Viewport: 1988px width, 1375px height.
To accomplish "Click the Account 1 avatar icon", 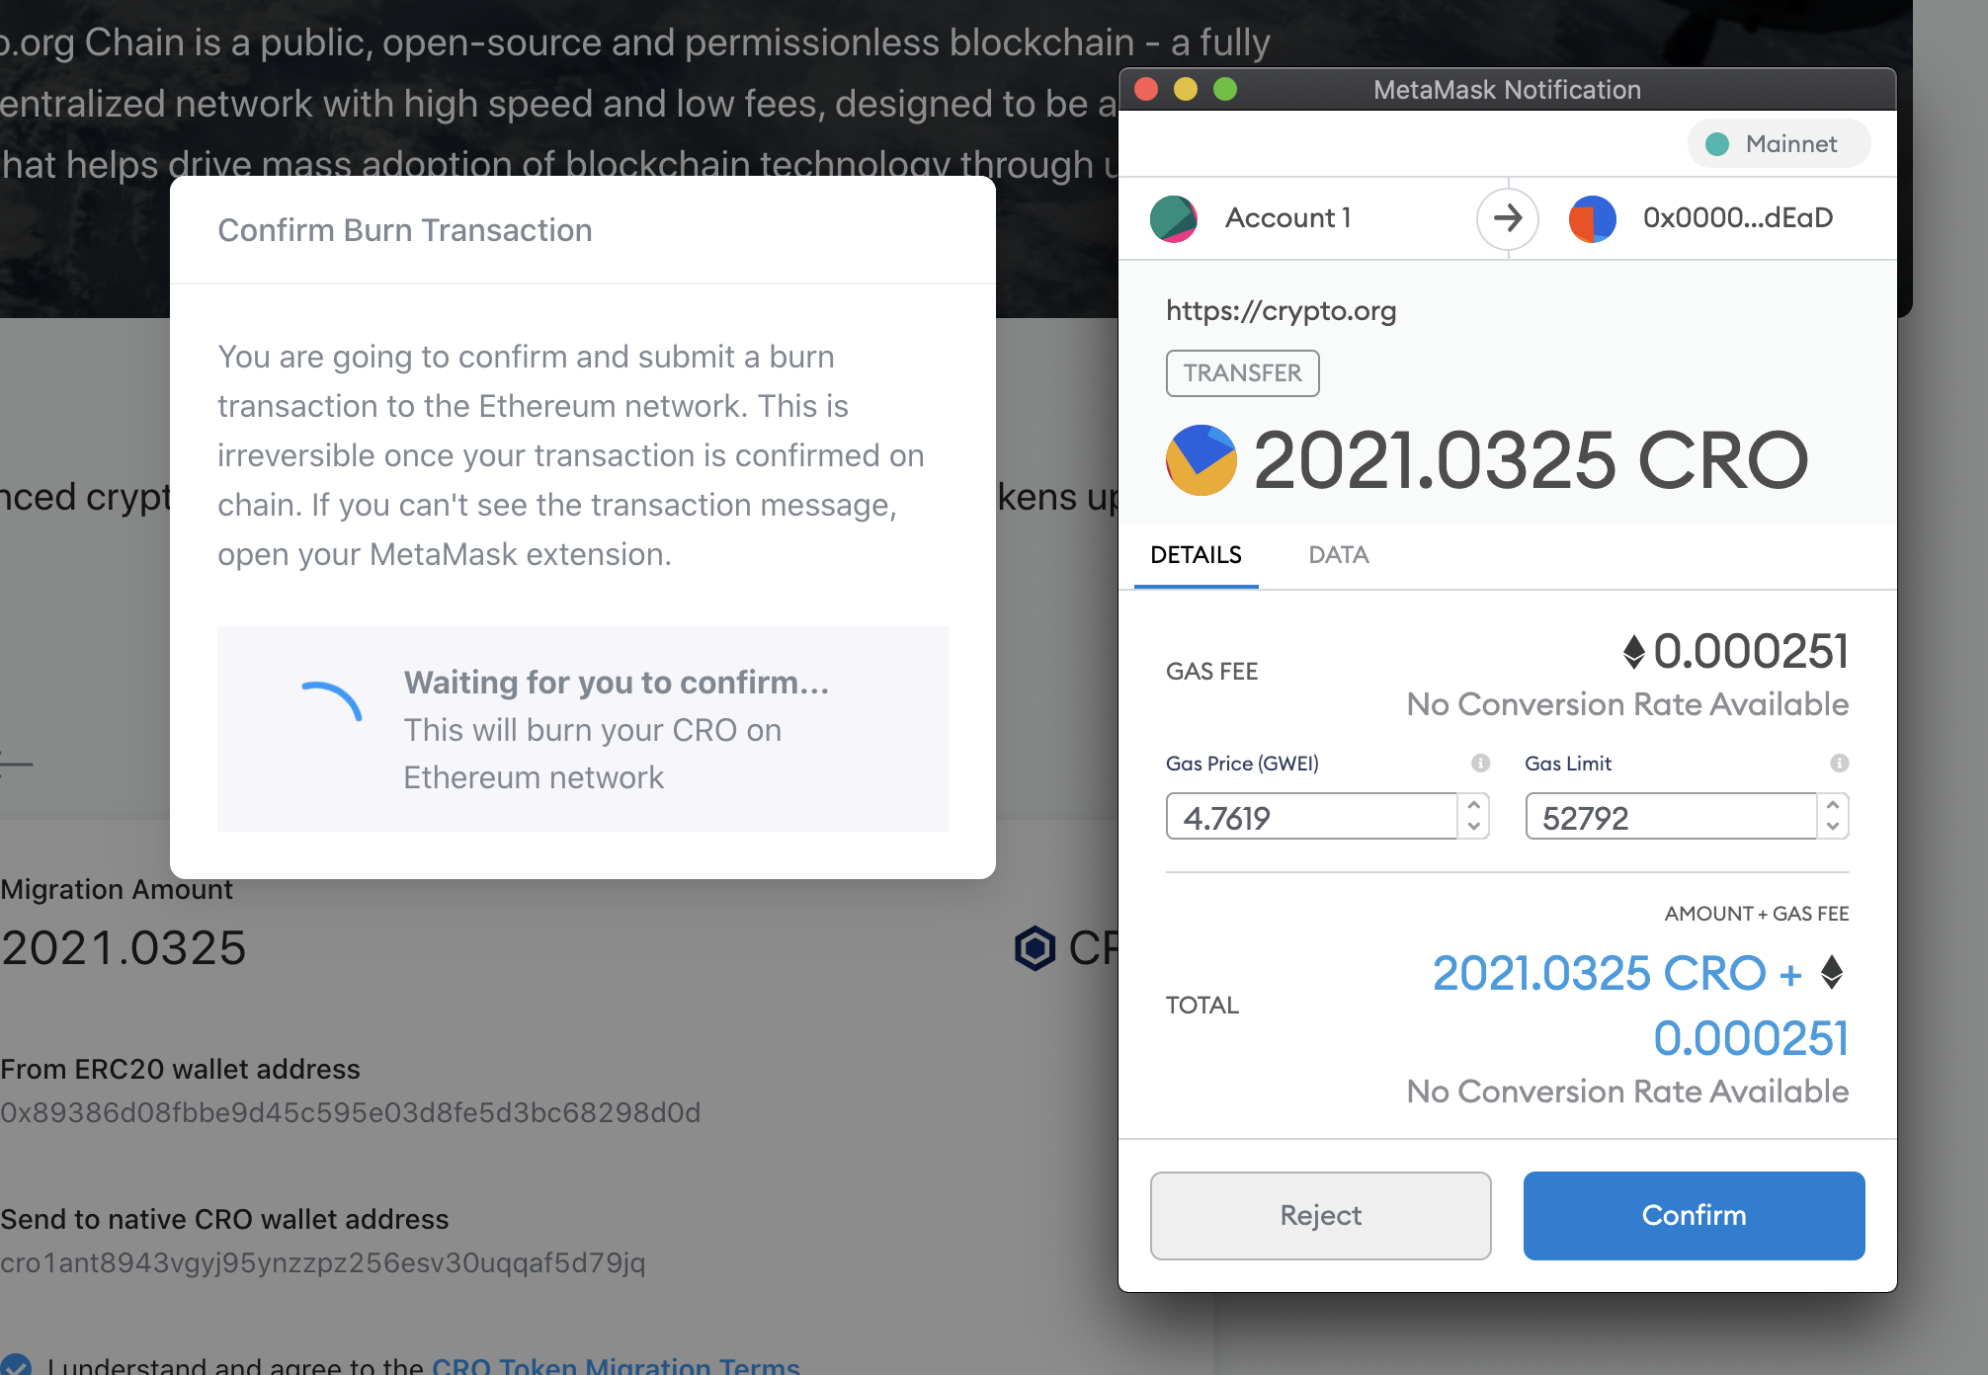I will pyautogui.click(x=1174, y=218).
